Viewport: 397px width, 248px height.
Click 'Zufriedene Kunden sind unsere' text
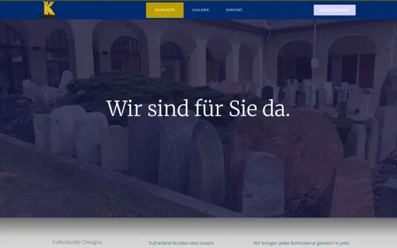pos(181,243)
